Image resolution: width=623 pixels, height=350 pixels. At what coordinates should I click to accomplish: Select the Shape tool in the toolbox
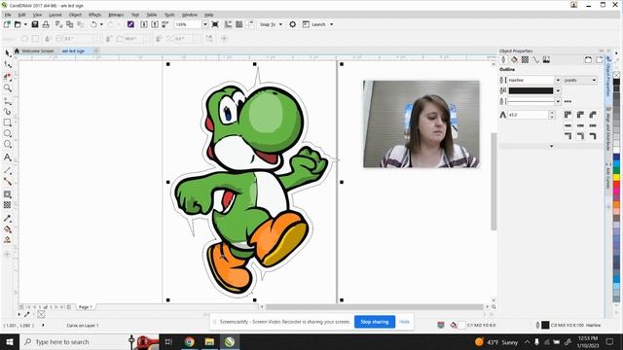click(x=8, y=64)
